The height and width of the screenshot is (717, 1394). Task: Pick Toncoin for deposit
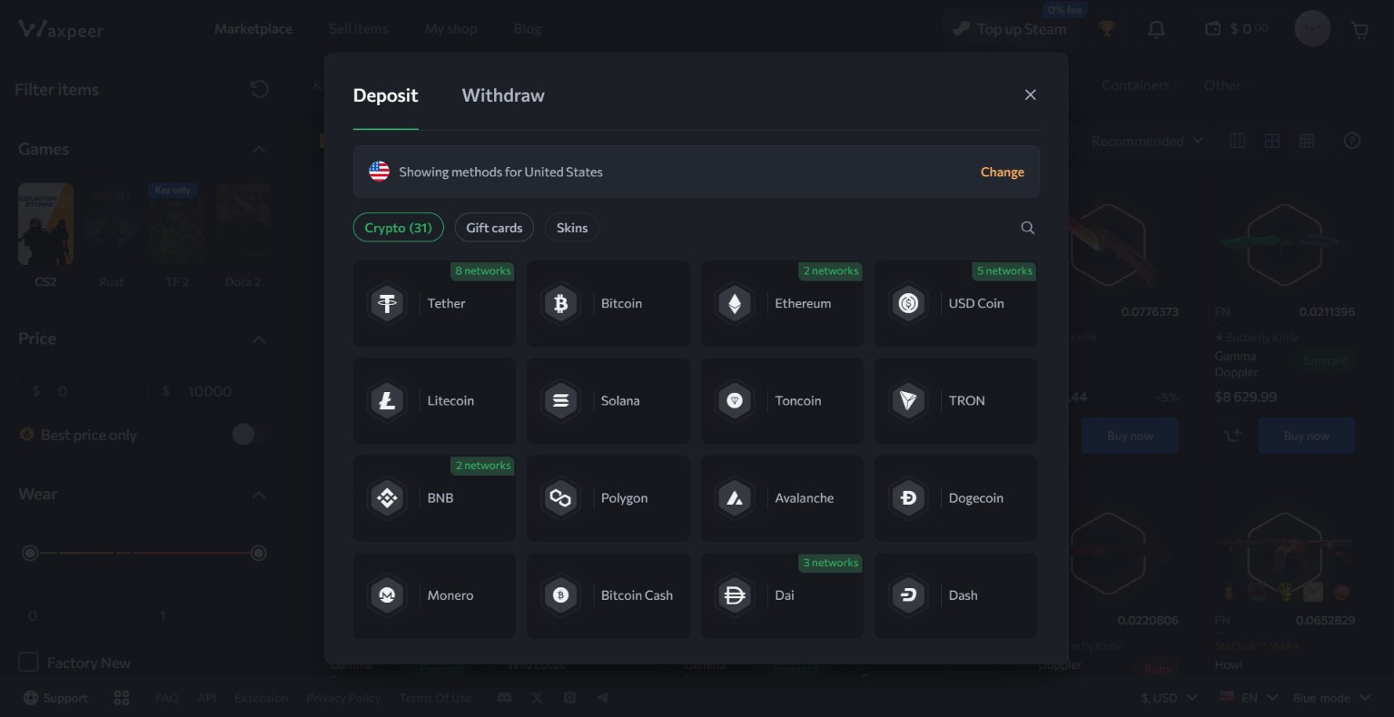click(x=782, y=400)
